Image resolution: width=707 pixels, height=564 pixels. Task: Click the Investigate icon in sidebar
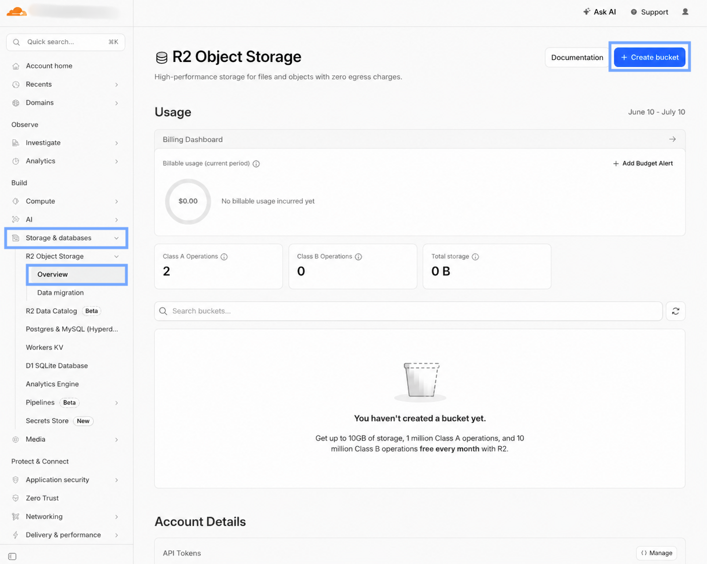coord(16,143)
